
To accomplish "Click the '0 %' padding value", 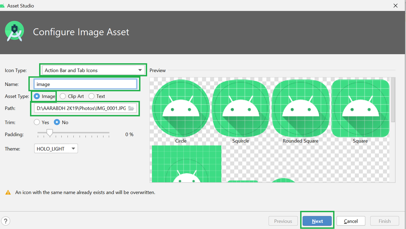I will click(x=129, y=134).
